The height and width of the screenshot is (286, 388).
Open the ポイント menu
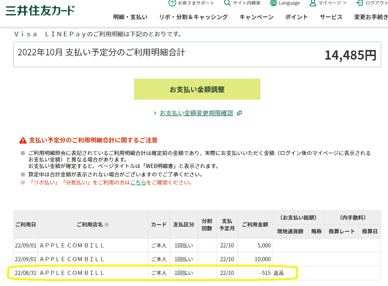[296, 17]
